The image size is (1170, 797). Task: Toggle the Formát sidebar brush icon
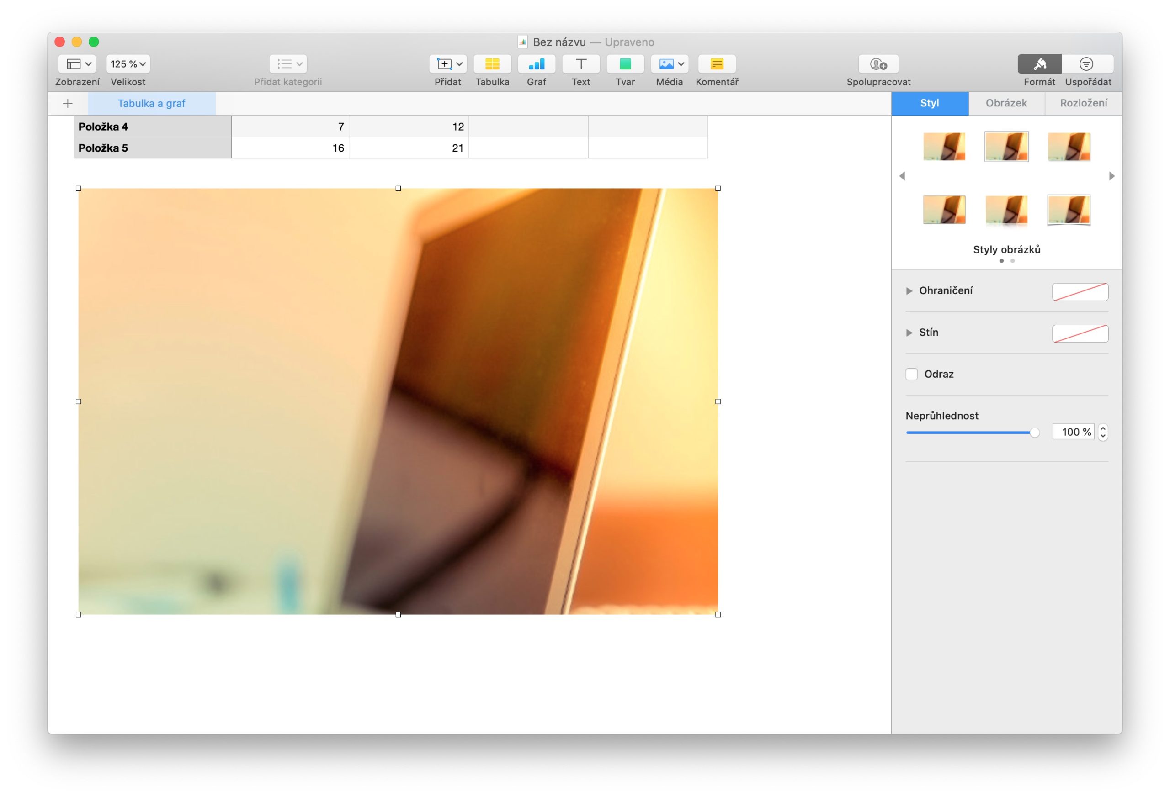tap(1039, 64)
